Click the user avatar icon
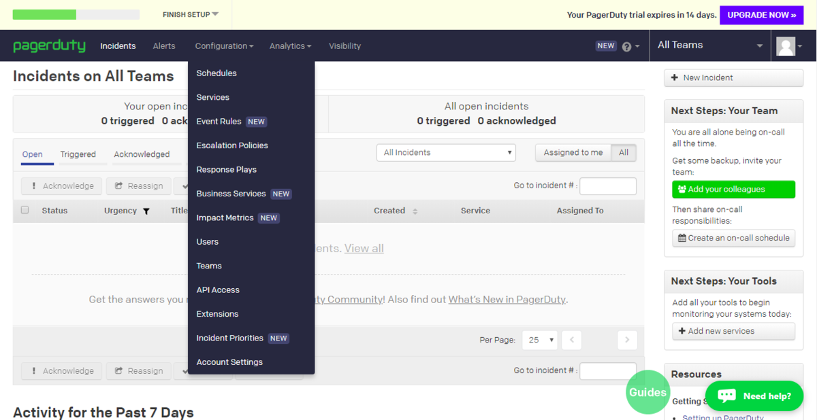Image resolution: width=817 pixels, height=420 pixels. coord(786,46)
